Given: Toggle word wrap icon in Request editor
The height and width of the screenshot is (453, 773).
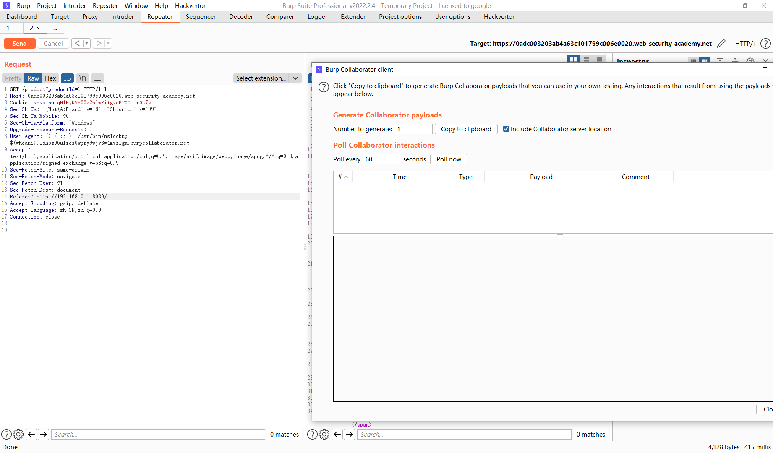Looking at the screenshot, I should click(67, 78).
